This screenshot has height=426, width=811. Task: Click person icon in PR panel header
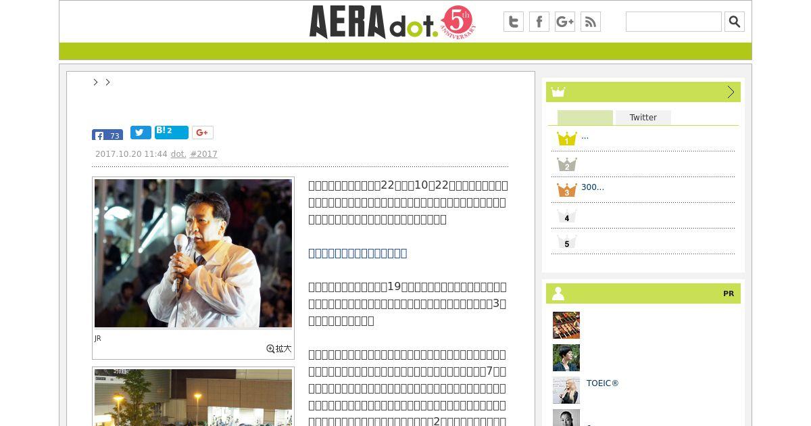(x=558, y=293)
